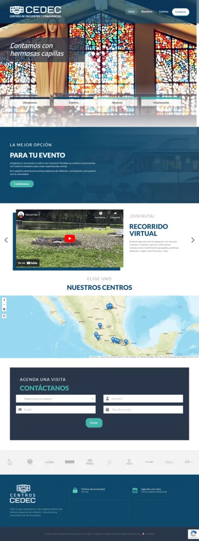Click the reCAPTCHA badge
Screen dimensions: 199x541
pos(193,534)
